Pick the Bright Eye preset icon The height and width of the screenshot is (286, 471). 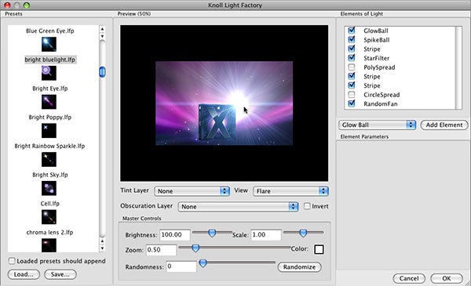tap(49, 102)
